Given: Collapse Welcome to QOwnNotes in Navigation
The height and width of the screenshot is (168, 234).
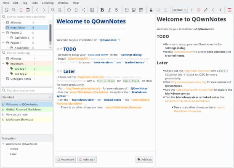Looking at the screenshot, I should coord(3,144).
